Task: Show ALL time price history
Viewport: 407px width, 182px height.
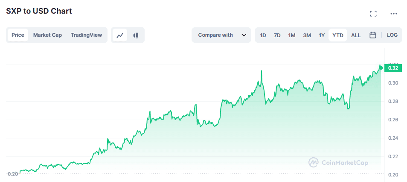Action: [356, 35]
